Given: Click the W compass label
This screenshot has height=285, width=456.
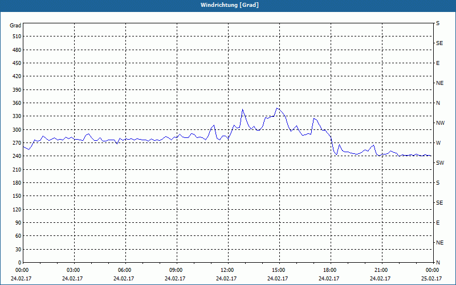Looking at the screenshot, I should (x=438, y=143).
